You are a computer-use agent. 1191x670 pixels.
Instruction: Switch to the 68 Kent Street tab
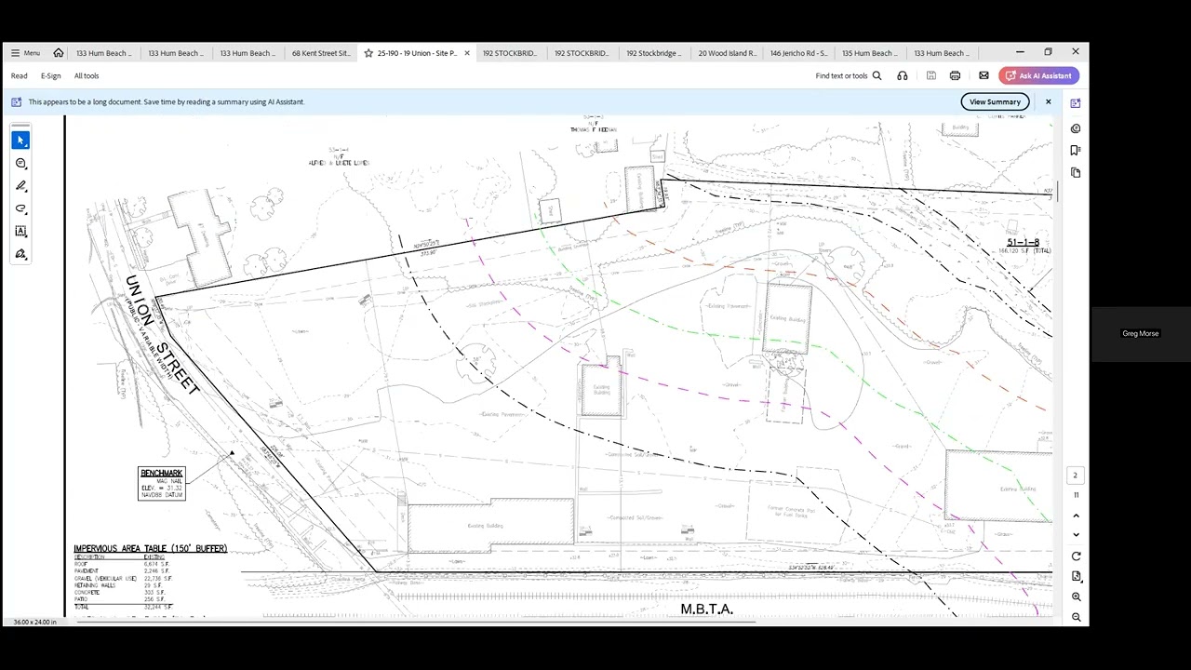click(x=321, y=53)
